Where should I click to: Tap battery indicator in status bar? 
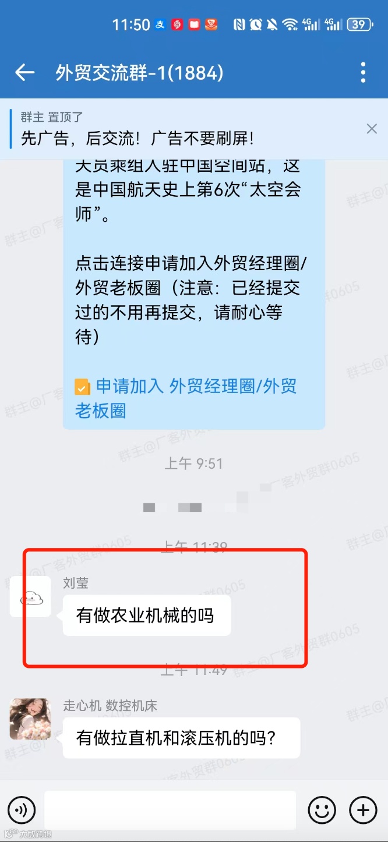click(x=359, y=24)
